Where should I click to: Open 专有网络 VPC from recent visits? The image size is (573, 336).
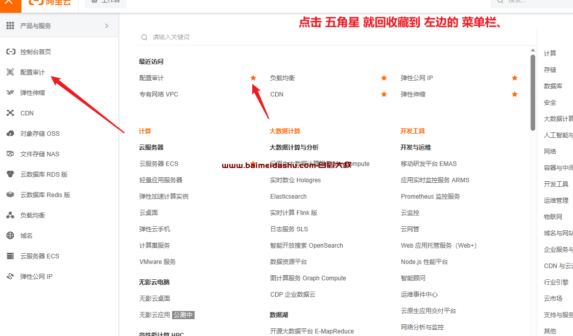click(x=159, y=94)
